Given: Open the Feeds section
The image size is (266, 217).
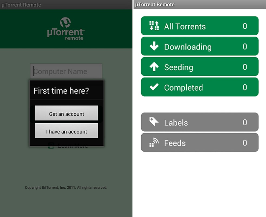Looking at the screenshot, I should point(200,142).
